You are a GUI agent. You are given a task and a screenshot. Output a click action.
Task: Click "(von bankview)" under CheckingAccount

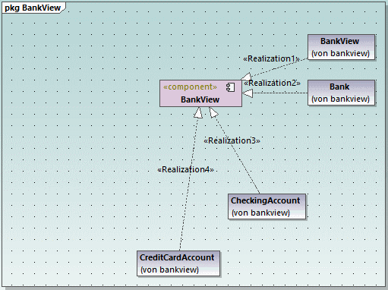pyautogui.click(x=260, y=213)
